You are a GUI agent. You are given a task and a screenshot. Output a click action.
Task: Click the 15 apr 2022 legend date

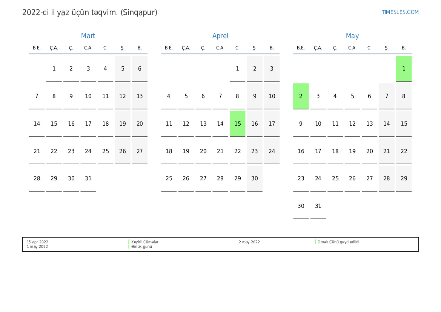click(37, 242)
